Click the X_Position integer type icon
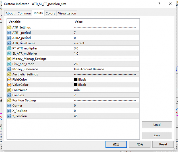178x152 pixels. point(9,111)
